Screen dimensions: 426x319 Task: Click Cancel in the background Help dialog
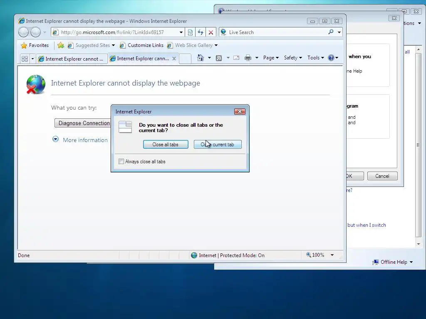(382, 176)
